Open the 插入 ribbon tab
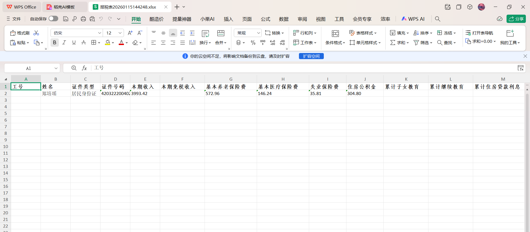 [228, 19]
